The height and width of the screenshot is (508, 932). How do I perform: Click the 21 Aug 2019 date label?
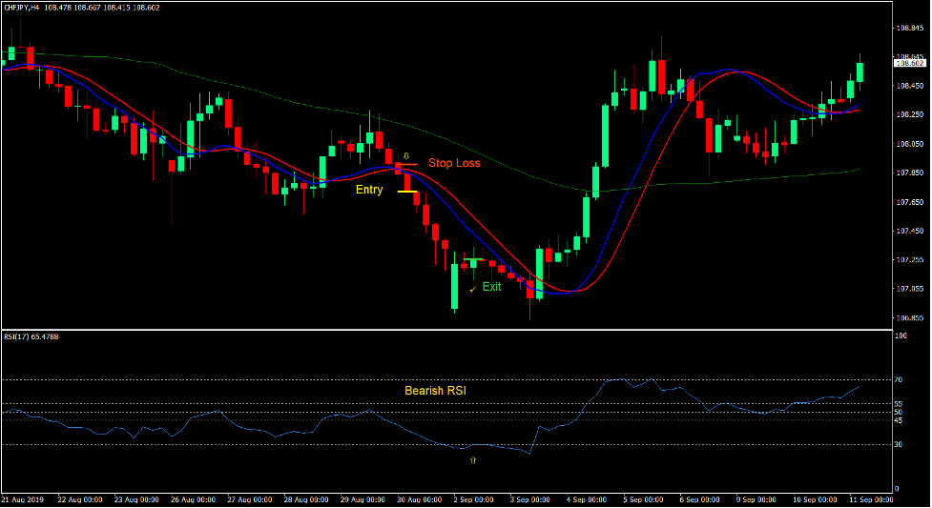[x=23, y=499]
